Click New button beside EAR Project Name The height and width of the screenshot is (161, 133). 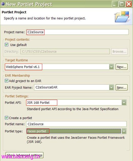[x=121, y=87]
